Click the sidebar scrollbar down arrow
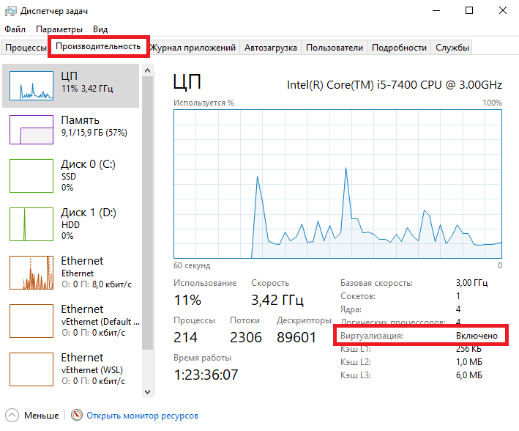The width and height of the screenshot is (519, 431). click(148, 392)
